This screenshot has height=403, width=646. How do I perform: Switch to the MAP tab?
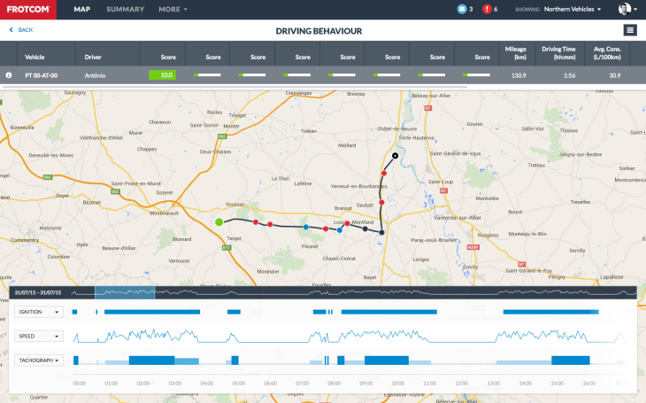click(x=81, y=9)
